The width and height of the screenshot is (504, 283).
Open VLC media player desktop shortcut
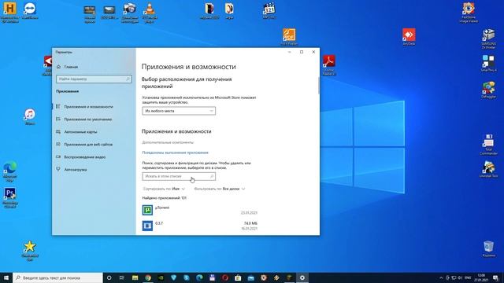150,13
